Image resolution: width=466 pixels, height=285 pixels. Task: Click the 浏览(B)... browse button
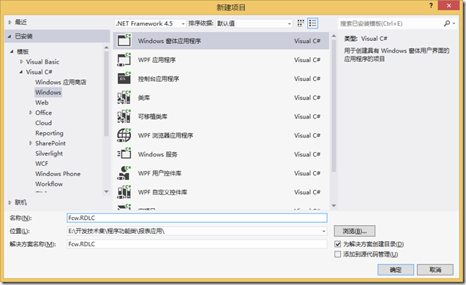click(355, 231)
